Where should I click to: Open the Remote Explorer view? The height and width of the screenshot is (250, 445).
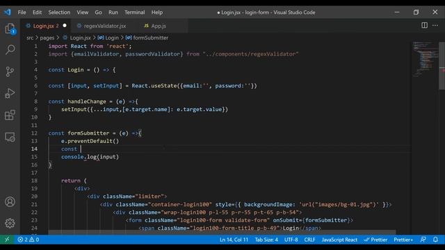click(10, 137)
